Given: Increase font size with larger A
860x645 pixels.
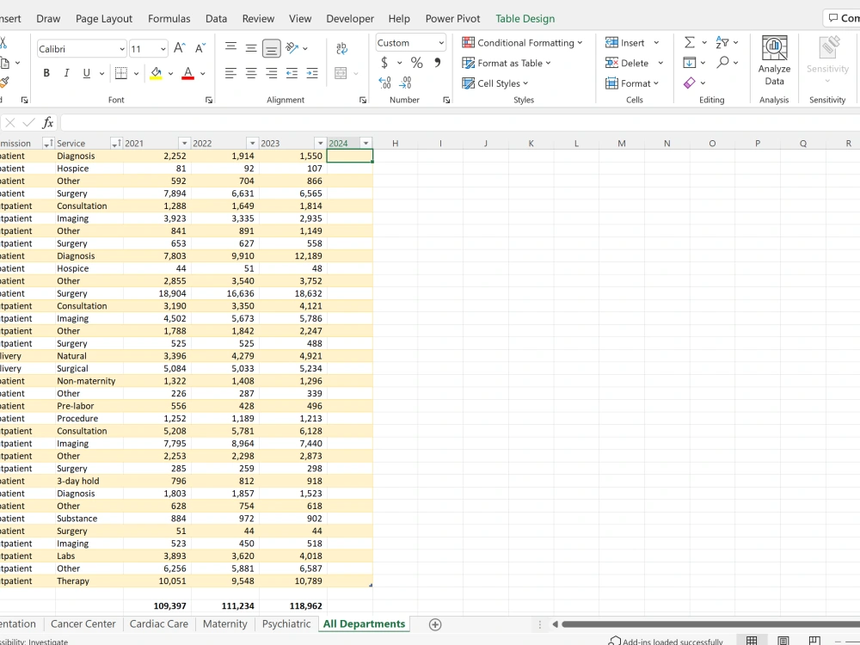Looking at the screenshot, I should tap(180, 48).
